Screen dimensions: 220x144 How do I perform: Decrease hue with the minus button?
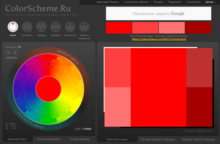click(x=9, y=53)
